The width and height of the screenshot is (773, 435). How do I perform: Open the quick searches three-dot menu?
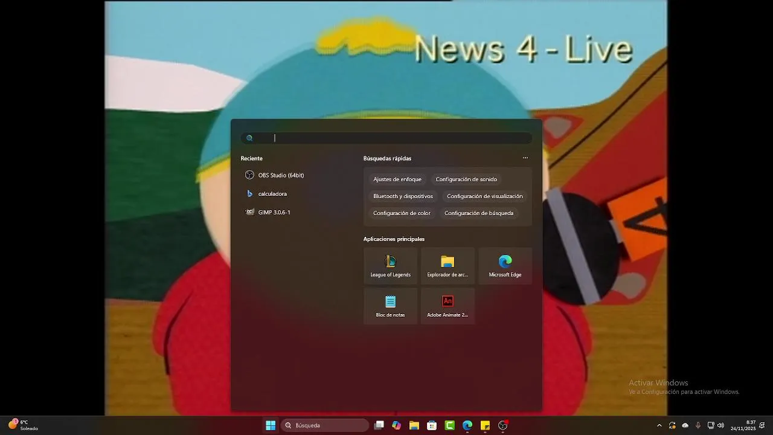tap(525, 158)
